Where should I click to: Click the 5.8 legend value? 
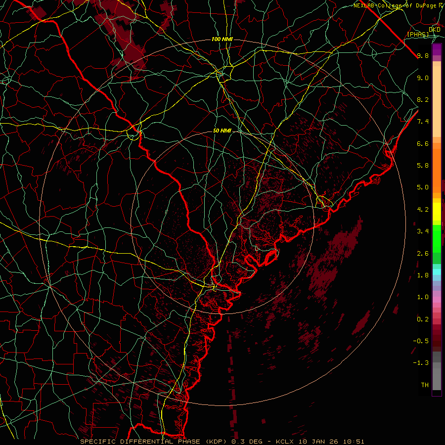pos(423,166)
